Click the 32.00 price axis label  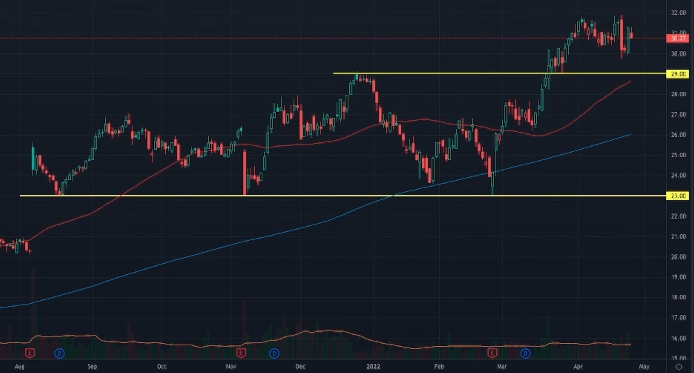pos(678,13)
